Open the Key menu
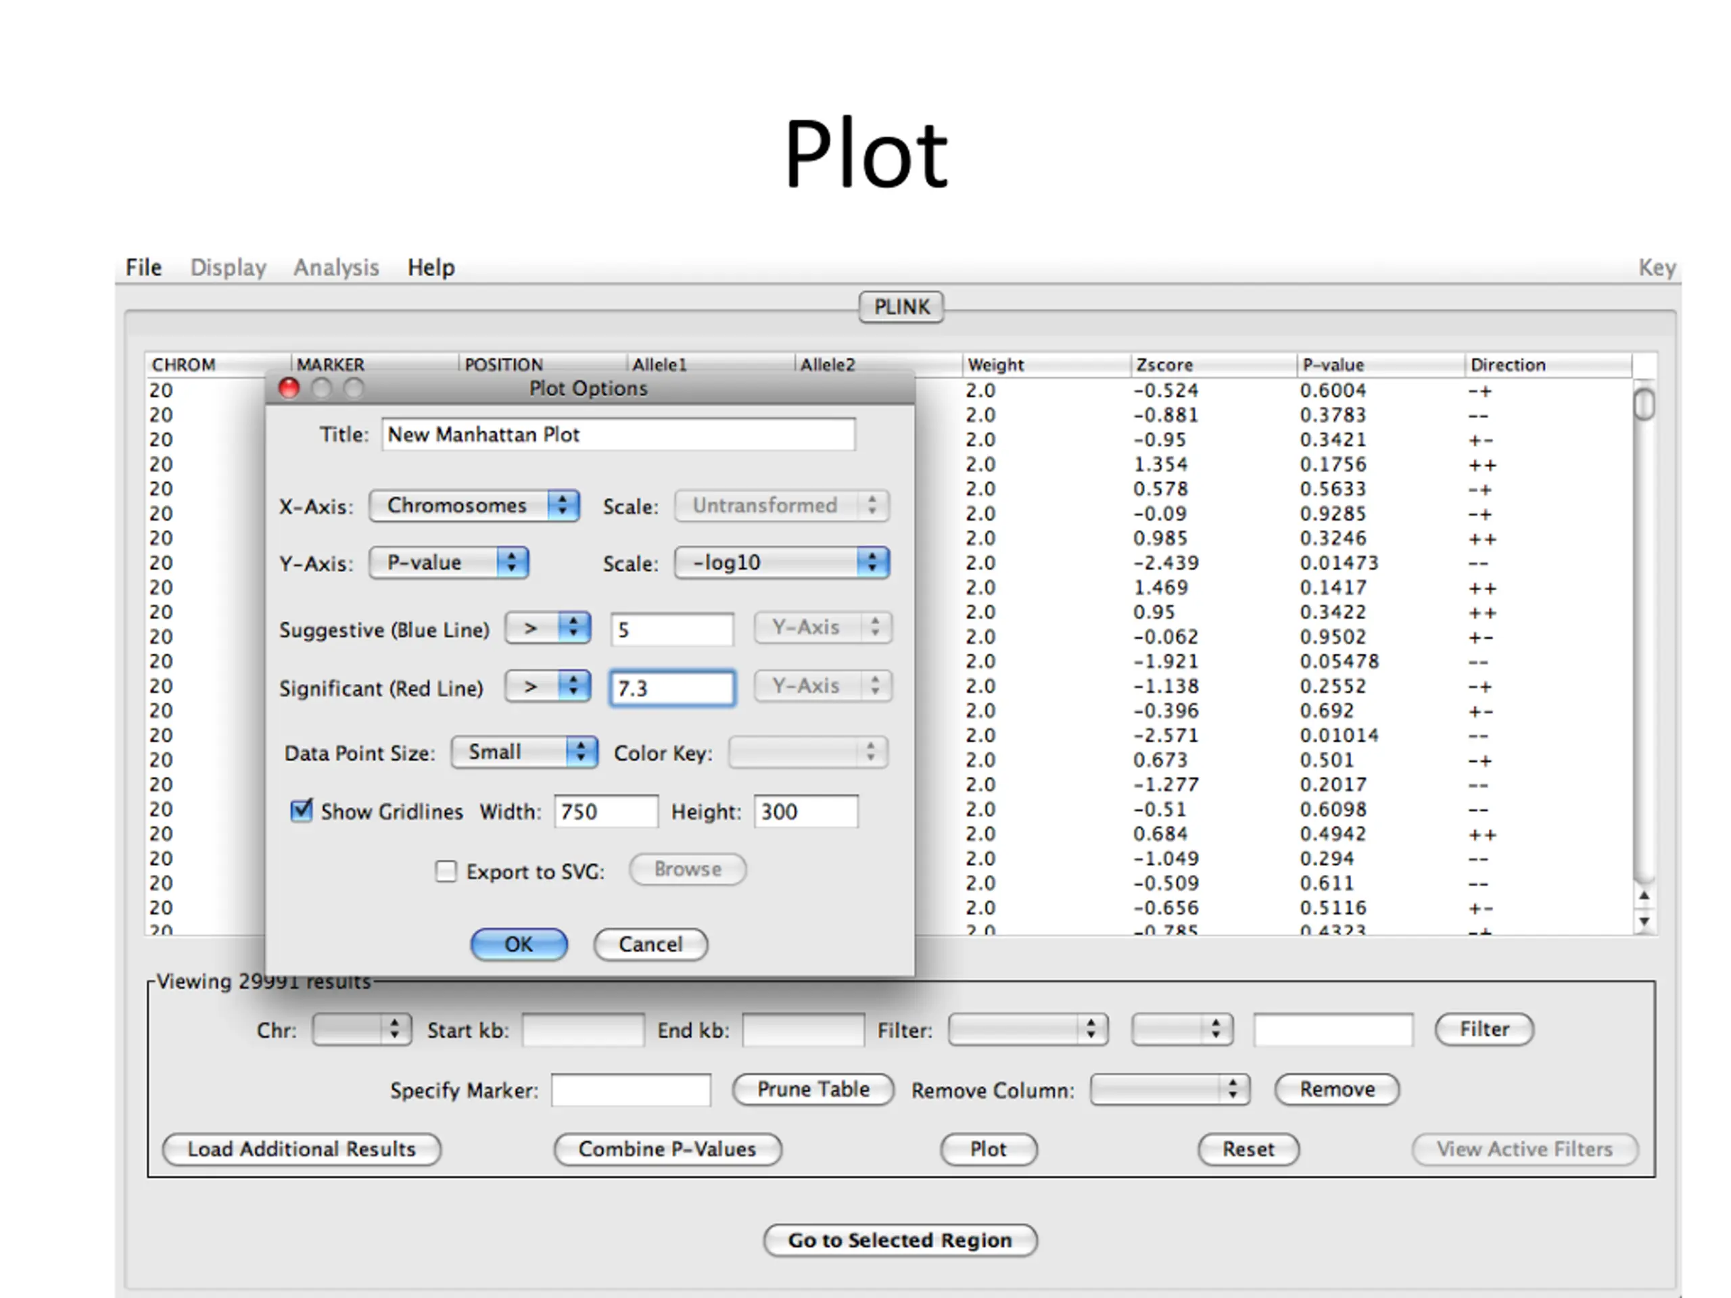 pos(1657,268)
